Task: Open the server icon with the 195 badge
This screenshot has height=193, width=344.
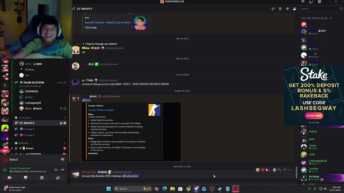Action: [x=5, y=128]
